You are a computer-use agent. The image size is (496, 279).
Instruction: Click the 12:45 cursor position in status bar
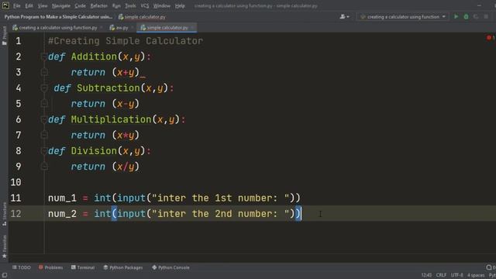(x=426, y=275)
